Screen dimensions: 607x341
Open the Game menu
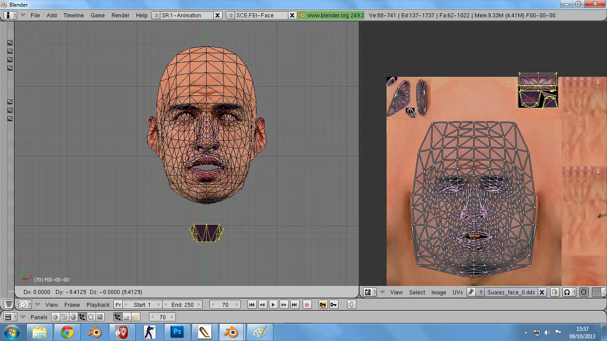[x=98, y=15]
